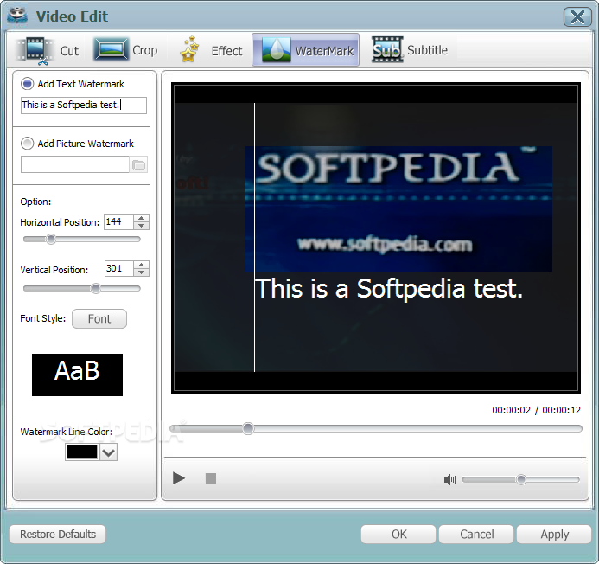Click the picture watermark path field
The image size is (599, 564).
coord(75,165)
